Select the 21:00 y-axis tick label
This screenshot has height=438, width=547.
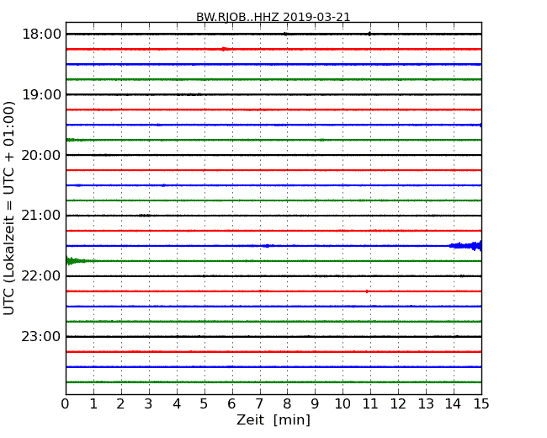41,216
